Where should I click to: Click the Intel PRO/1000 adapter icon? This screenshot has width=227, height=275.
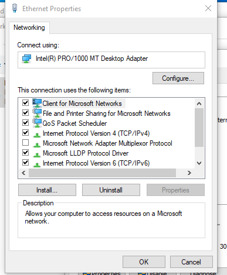26,59
